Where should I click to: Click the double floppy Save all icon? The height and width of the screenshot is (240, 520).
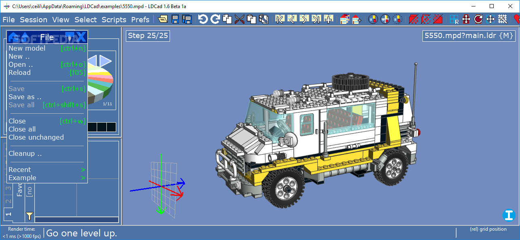click(187, 19)
